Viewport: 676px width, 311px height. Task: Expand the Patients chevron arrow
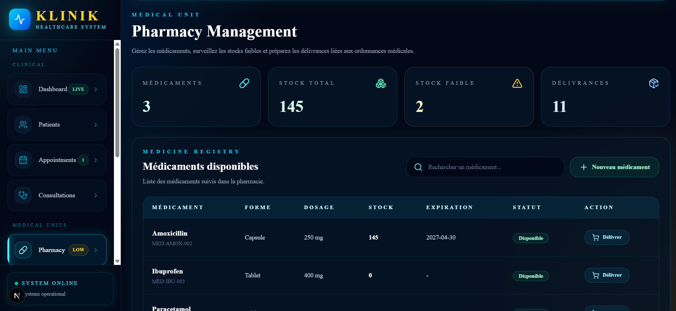tap(96, 124)
